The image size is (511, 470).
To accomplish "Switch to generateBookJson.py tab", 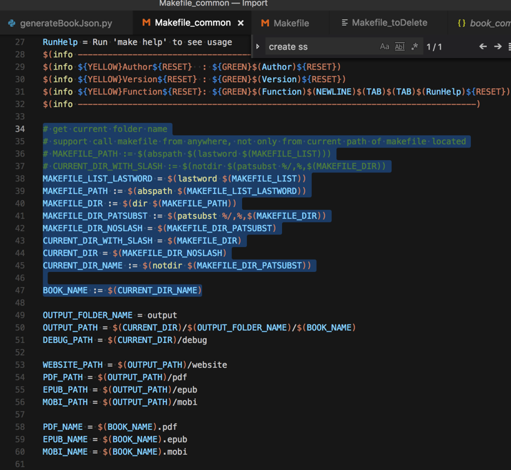I will coord(66,23).
